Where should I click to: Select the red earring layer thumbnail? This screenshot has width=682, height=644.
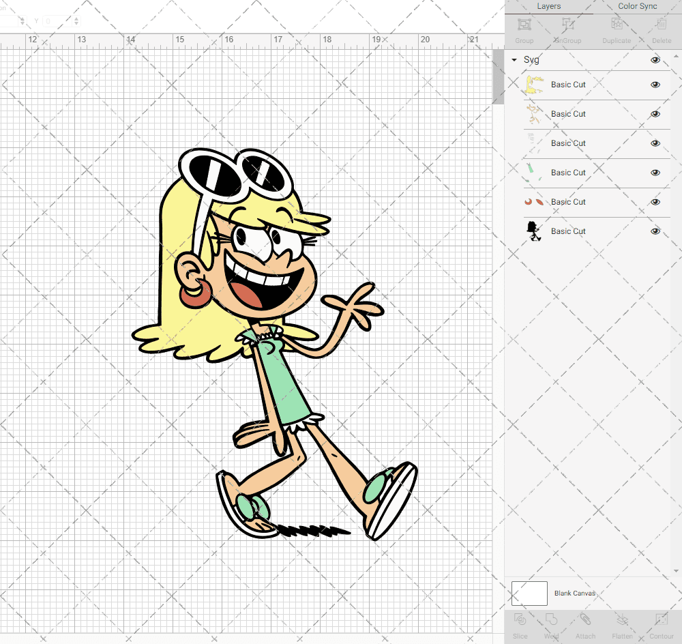point(534,202)
